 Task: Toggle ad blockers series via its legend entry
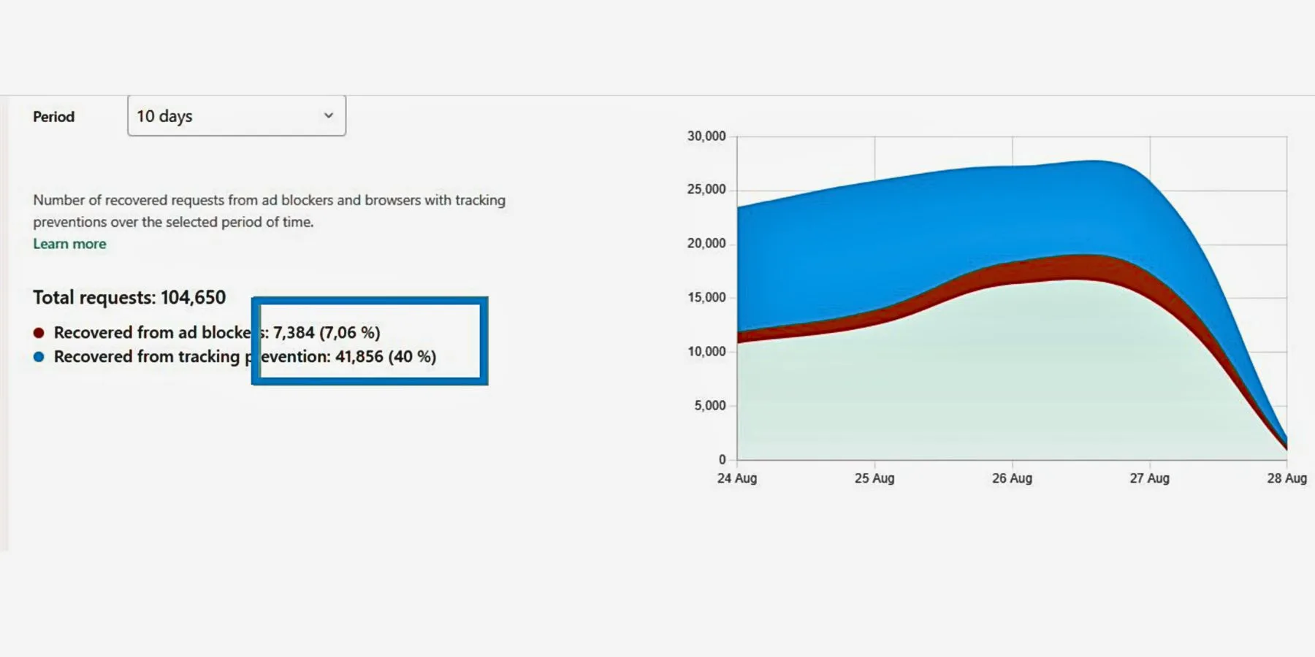(146, 332)
